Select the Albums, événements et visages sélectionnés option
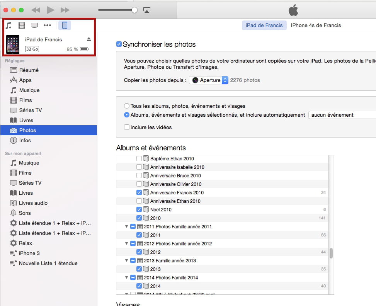 click(x=127, y=115)
